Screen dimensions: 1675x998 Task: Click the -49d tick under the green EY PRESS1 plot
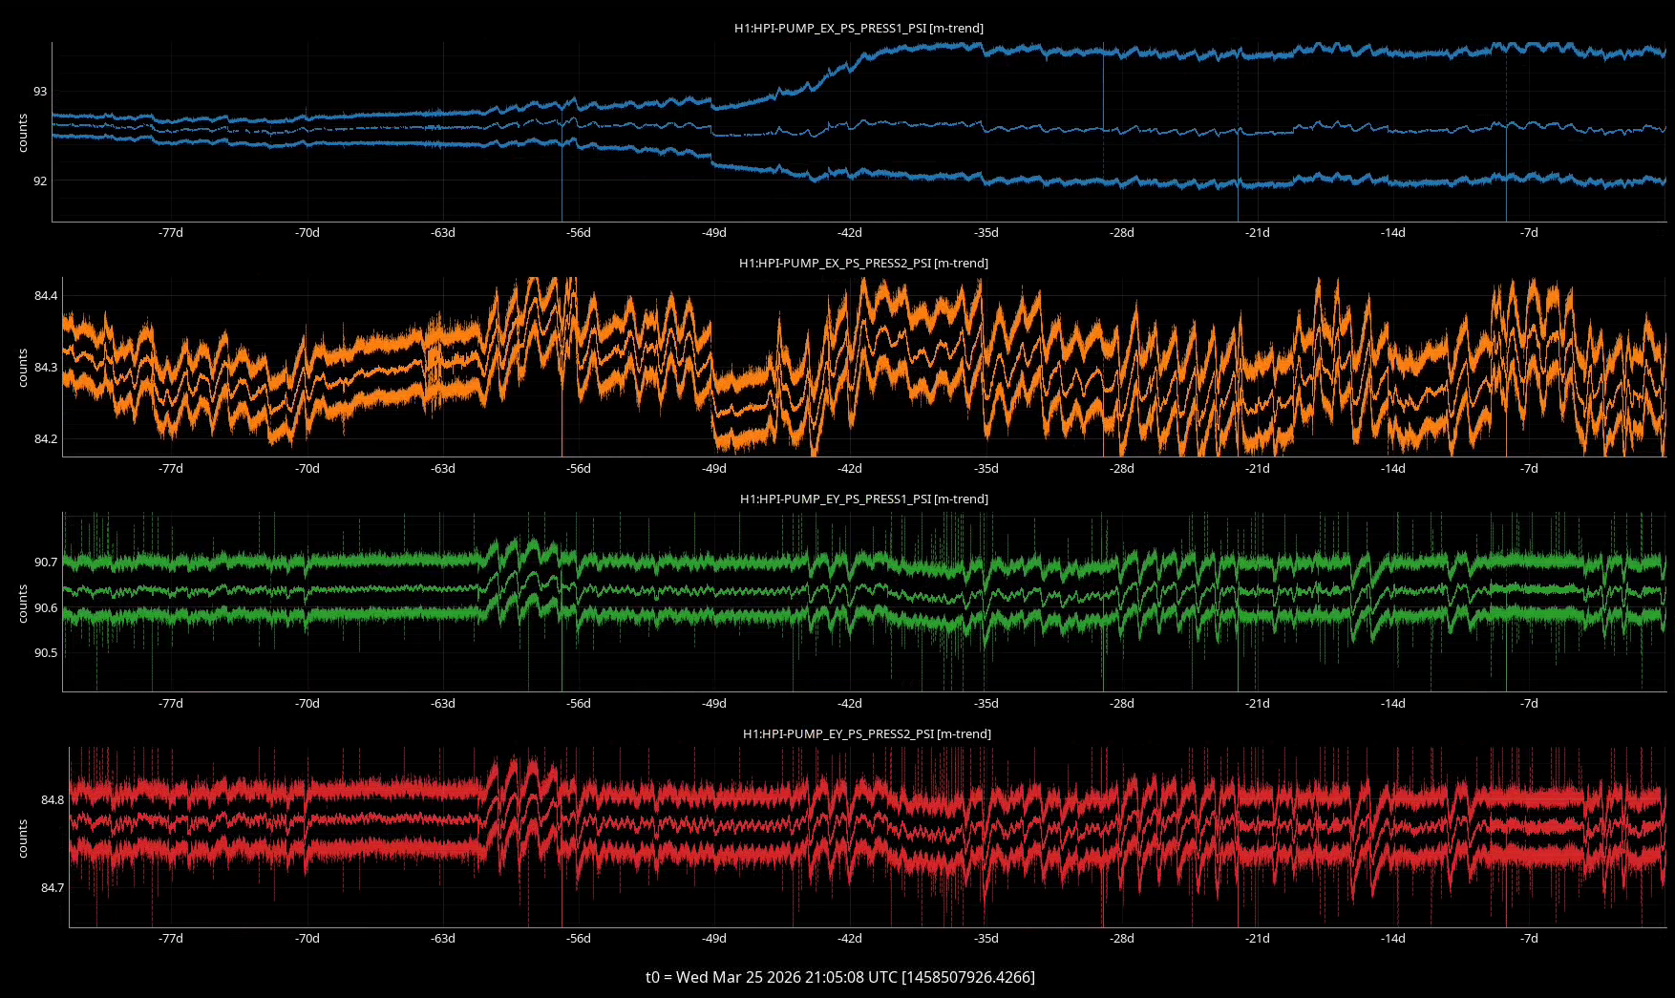point(714,704)
